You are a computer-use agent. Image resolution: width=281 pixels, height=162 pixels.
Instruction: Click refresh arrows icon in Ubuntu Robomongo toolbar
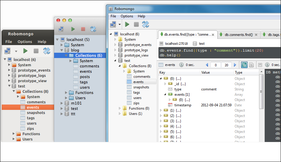point(47,51)
